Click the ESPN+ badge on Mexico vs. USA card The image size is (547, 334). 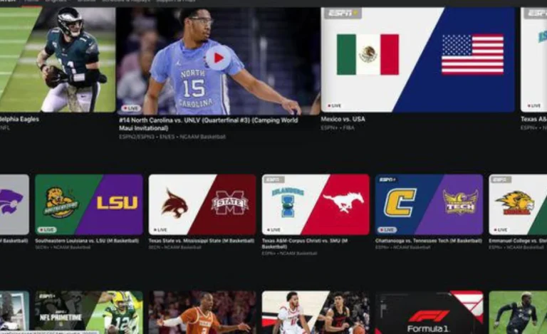tap(343, 14)
